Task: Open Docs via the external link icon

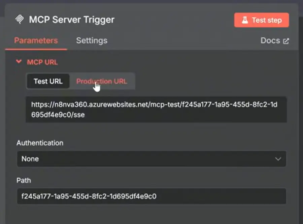Action: point(287,40)
